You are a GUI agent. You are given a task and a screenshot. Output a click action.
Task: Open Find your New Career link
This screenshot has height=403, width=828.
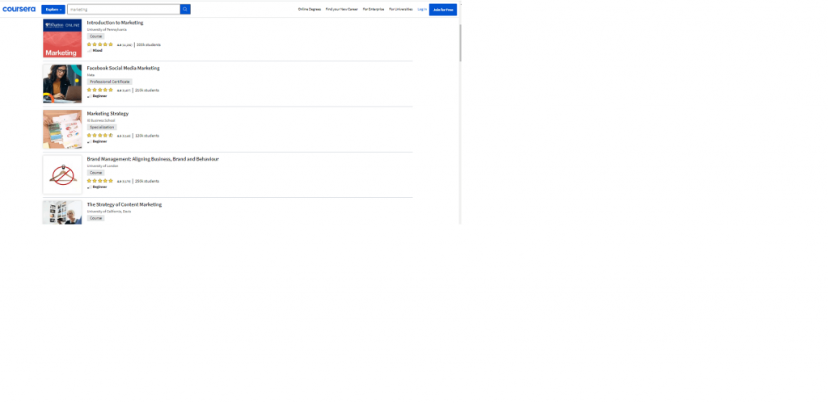tap(342, 10)
